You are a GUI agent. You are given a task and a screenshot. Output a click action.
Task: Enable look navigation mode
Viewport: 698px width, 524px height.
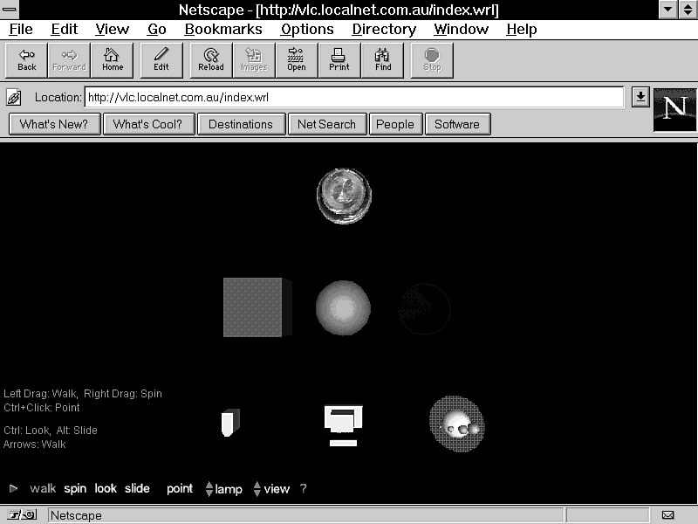[106, 489]
